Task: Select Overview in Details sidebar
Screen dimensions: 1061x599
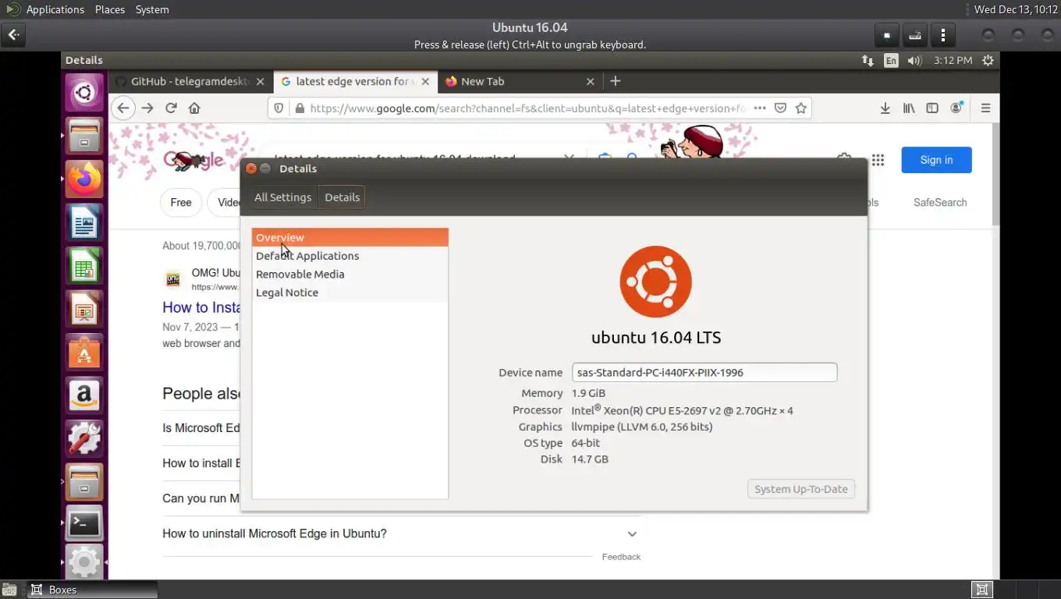Action: pyautogui.click(x=350, y=237)
